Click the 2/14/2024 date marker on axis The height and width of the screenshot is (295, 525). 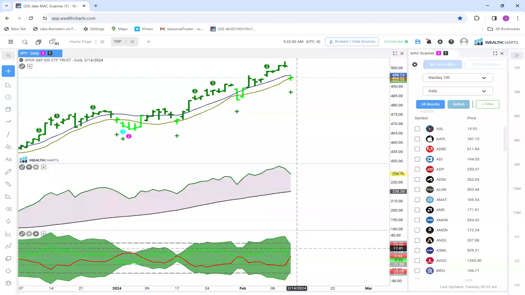coord(297,288)
